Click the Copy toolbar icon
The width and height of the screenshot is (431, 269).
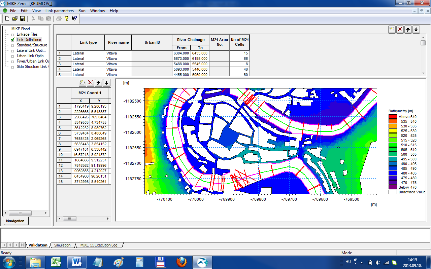[41, 18]
